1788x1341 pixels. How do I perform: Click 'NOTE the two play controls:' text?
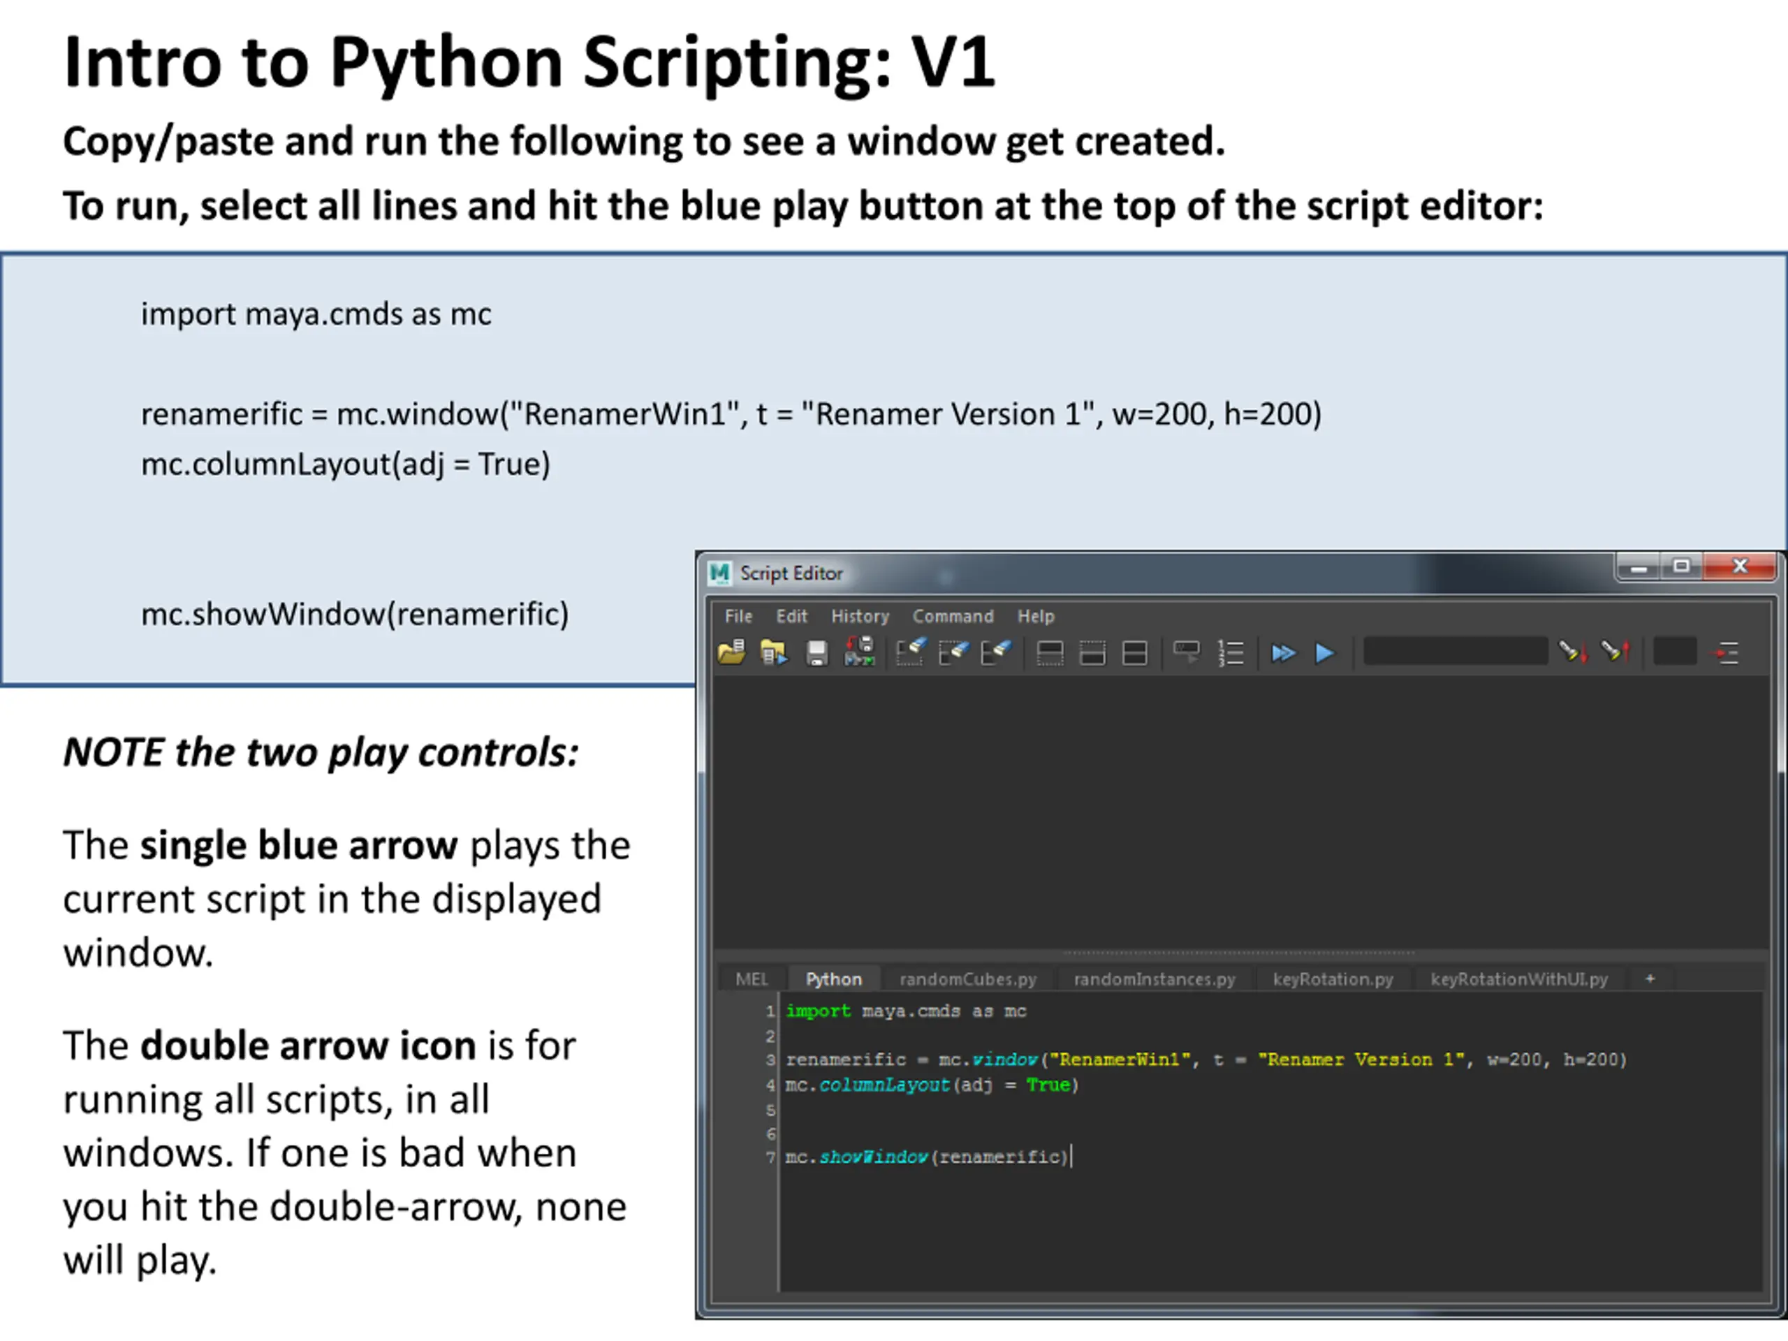tap(321, 752)
